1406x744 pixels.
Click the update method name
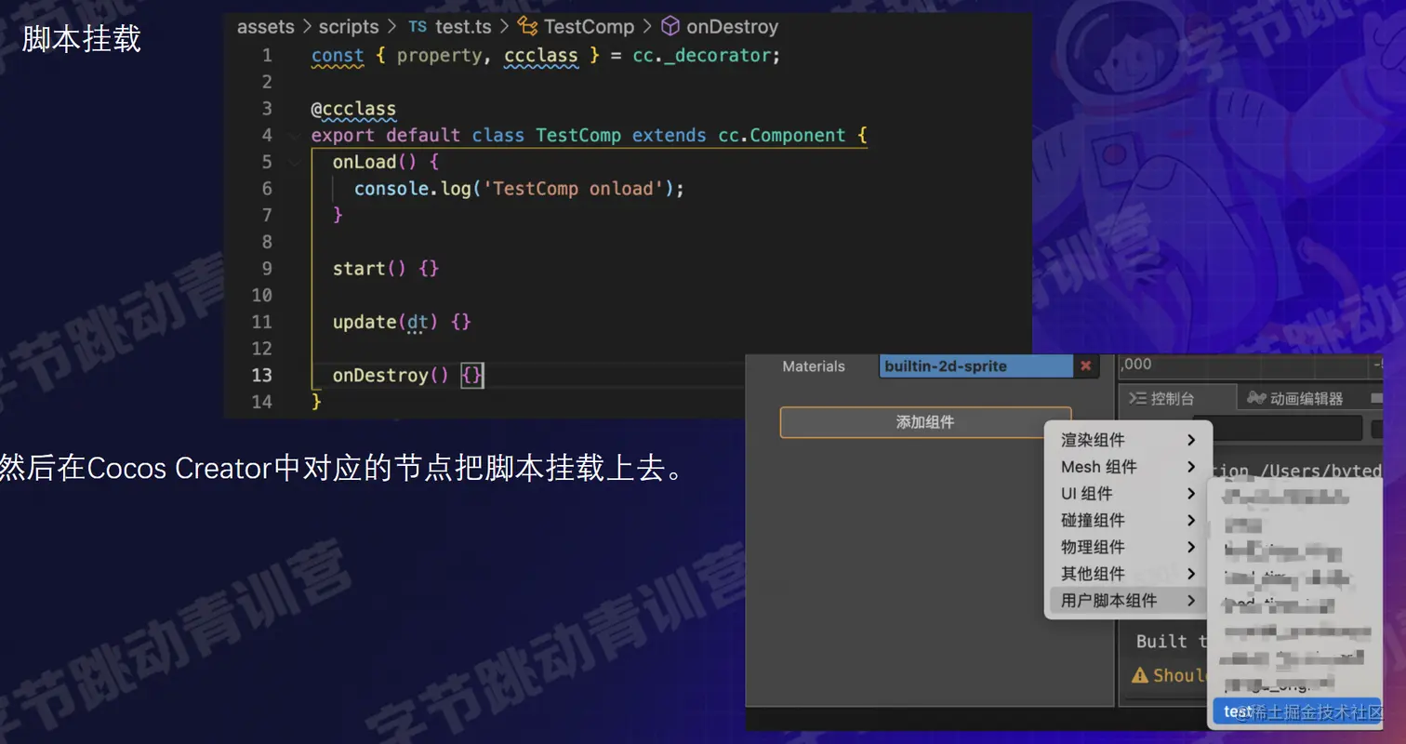[365, 322]
